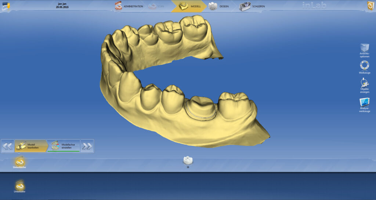
Task: Click the jan jan patient name header
Action: point(62,4)
